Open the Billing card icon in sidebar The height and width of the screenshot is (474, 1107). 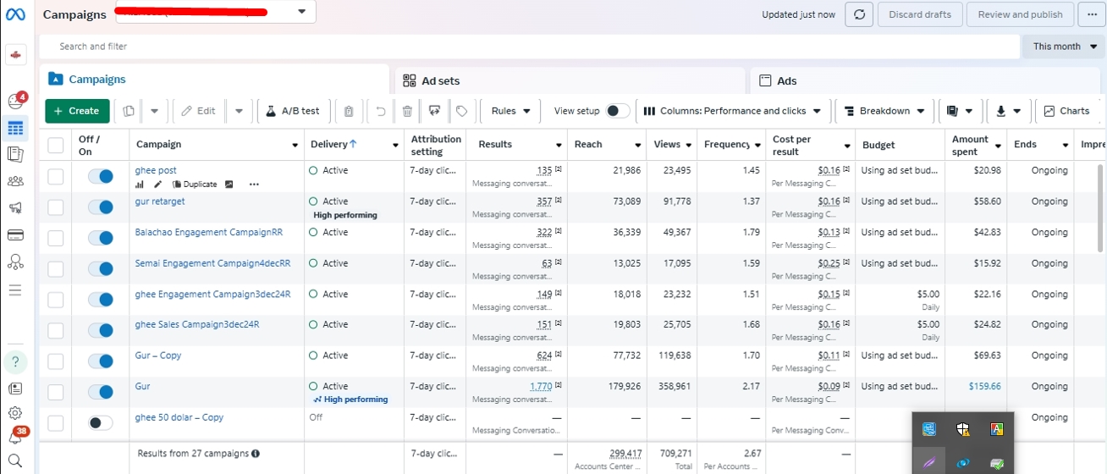pyautogui.click(x=14, y=235)
